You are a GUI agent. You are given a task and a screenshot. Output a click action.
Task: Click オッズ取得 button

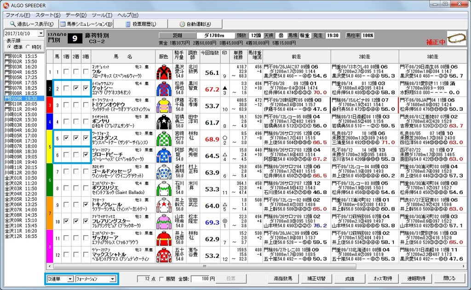pos(383,279)
